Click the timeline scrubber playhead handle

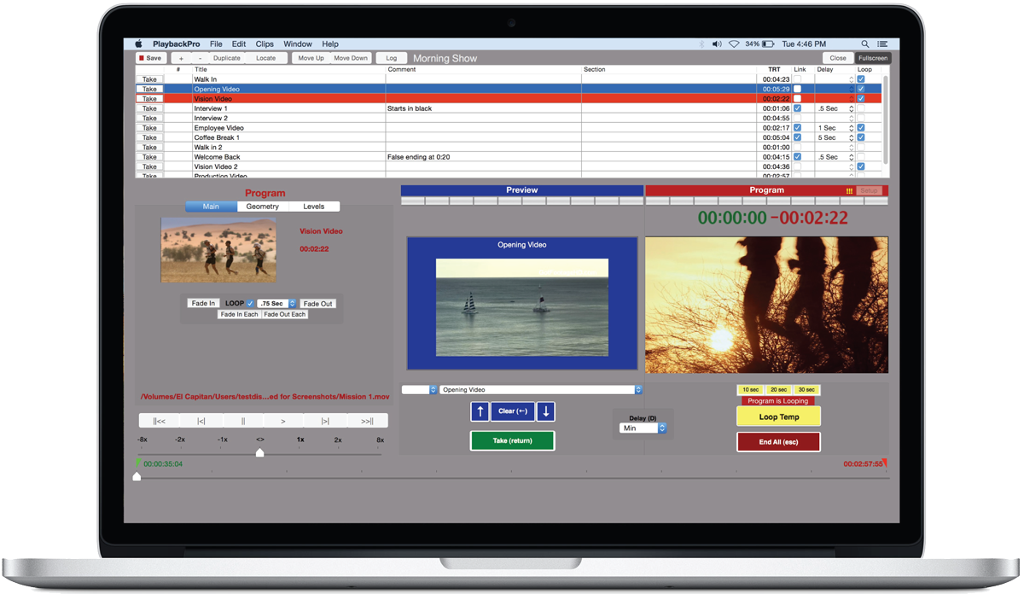(137, 476)
